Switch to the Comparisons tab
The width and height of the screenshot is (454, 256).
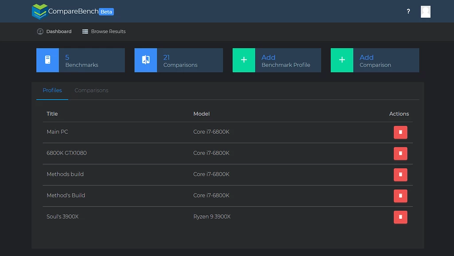click(x=91, y=90)
